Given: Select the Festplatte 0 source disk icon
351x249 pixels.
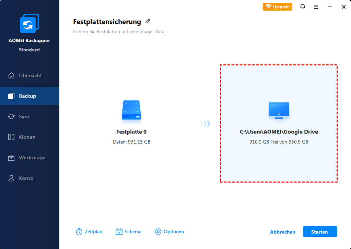Looking at the screenshot, I should (x=131, y=110).
